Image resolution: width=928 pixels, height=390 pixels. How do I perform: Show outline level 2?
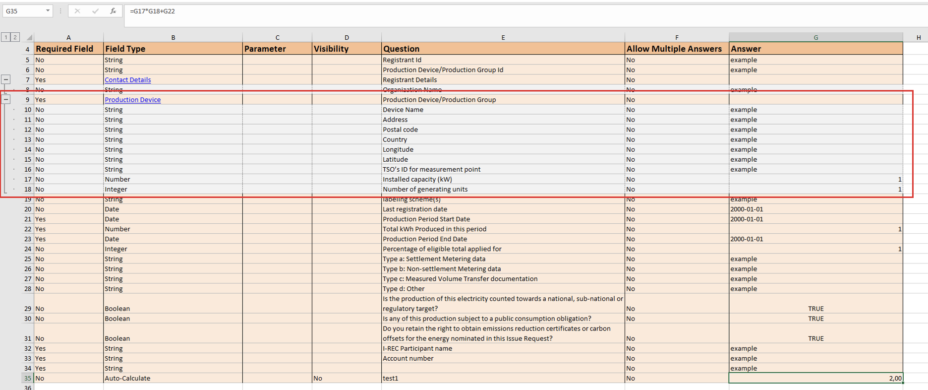pyautogui.click(x=15, y=37)
